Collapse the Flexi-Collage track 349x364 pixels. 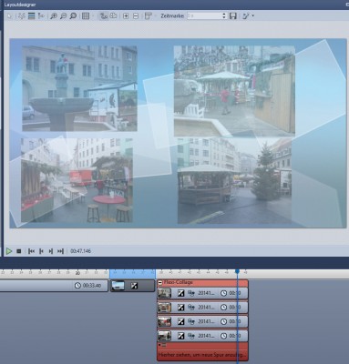tap(160, 283)
